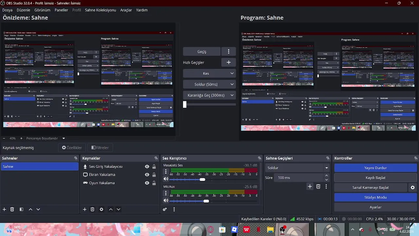
Task: Click Yayını Durdur button
Action: [375, 168]
